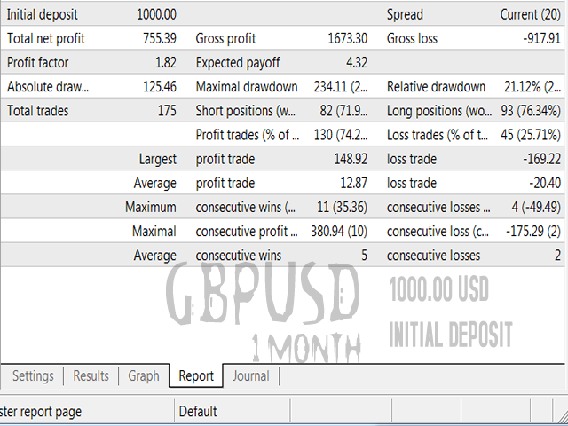Click the Total net profit value 755.39
This screenshot has height=426, width=568.
point(160,39)
